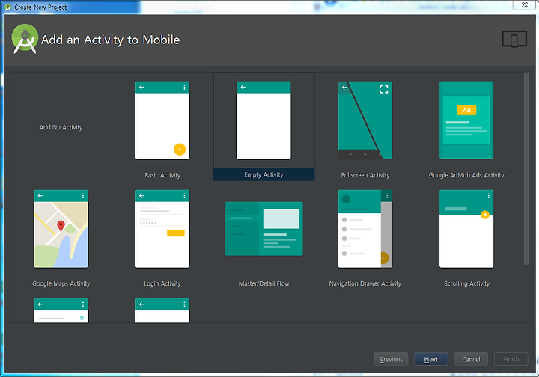Go back with the Previous button
Screen dimensions: 539x377
pyautogui.click(x=391, y=359)
